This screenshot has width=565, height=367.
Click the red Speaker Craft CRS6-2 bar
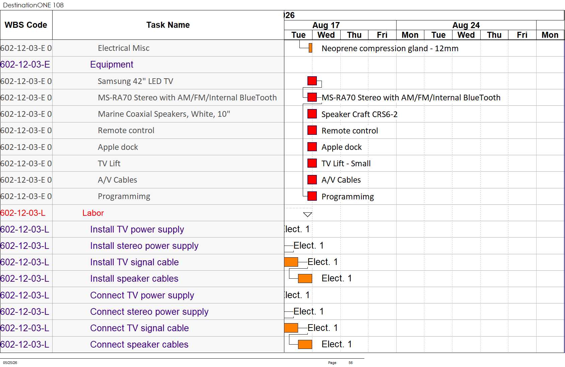pyautogui.click(x=312, y=114)
